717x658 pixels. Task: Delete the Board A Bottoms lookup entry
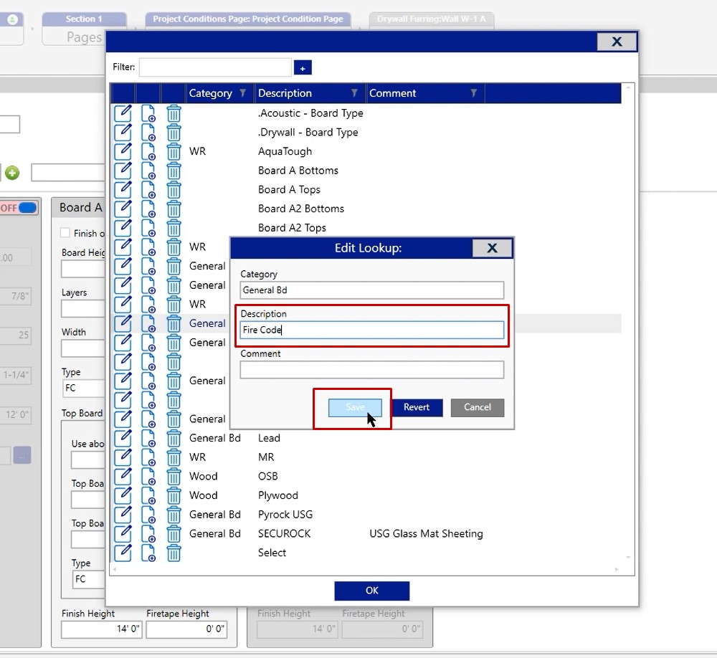174,171
